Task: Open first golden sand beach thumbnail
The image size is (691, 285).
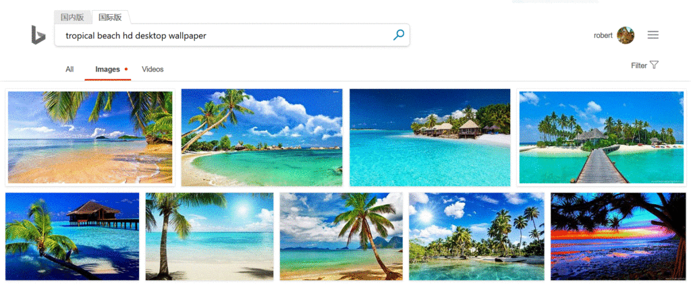Action: [90, 137]
